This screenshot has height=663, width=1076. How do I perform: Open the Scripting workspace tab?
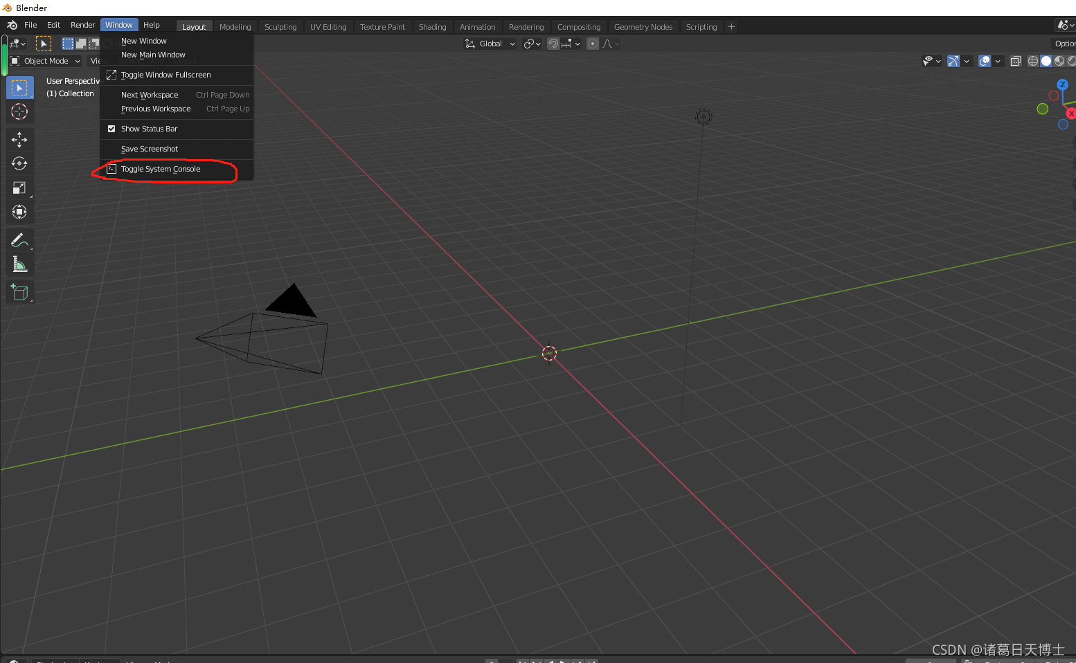tap(701, 27)
